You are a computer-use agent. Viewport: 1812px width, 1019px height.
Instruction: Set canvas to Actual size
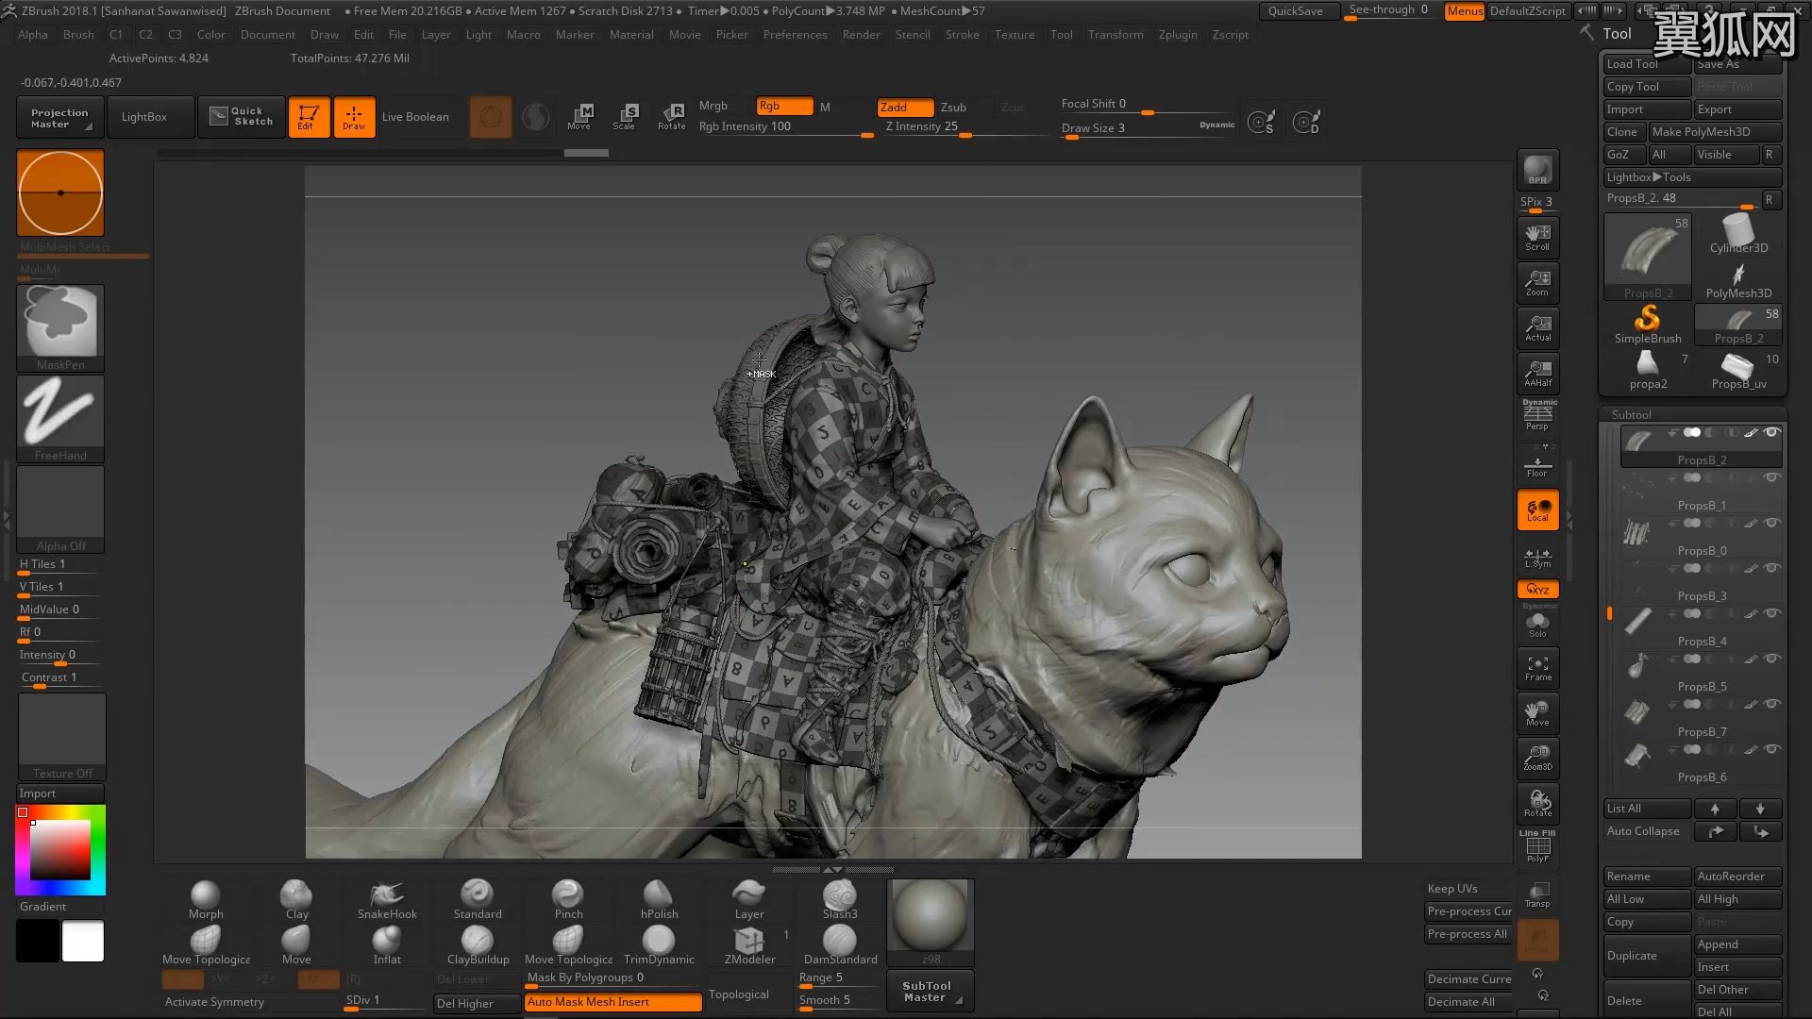coord(1537,327)
